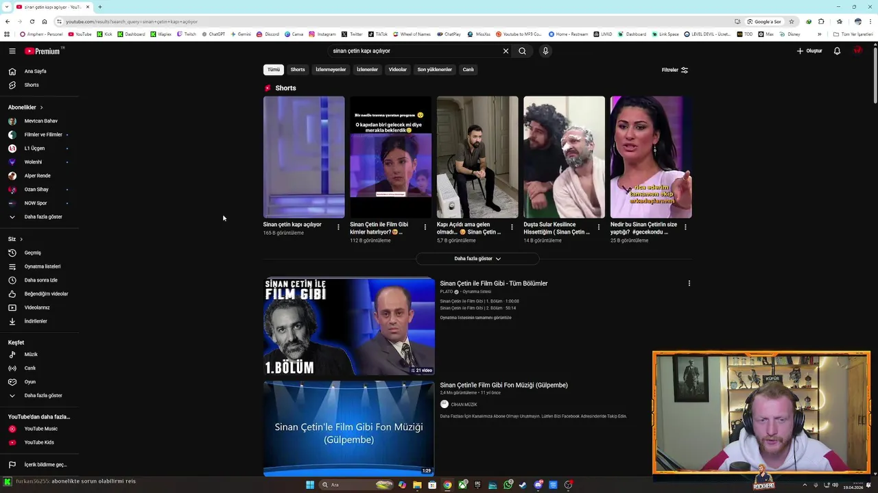Open the hamburger guide menu
Screen dimensions: 878x493
tap(12, 51)
